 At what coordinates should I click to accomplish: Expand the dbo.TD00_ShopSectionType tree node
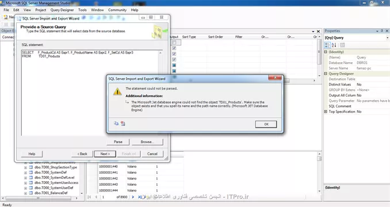point(25,167)
